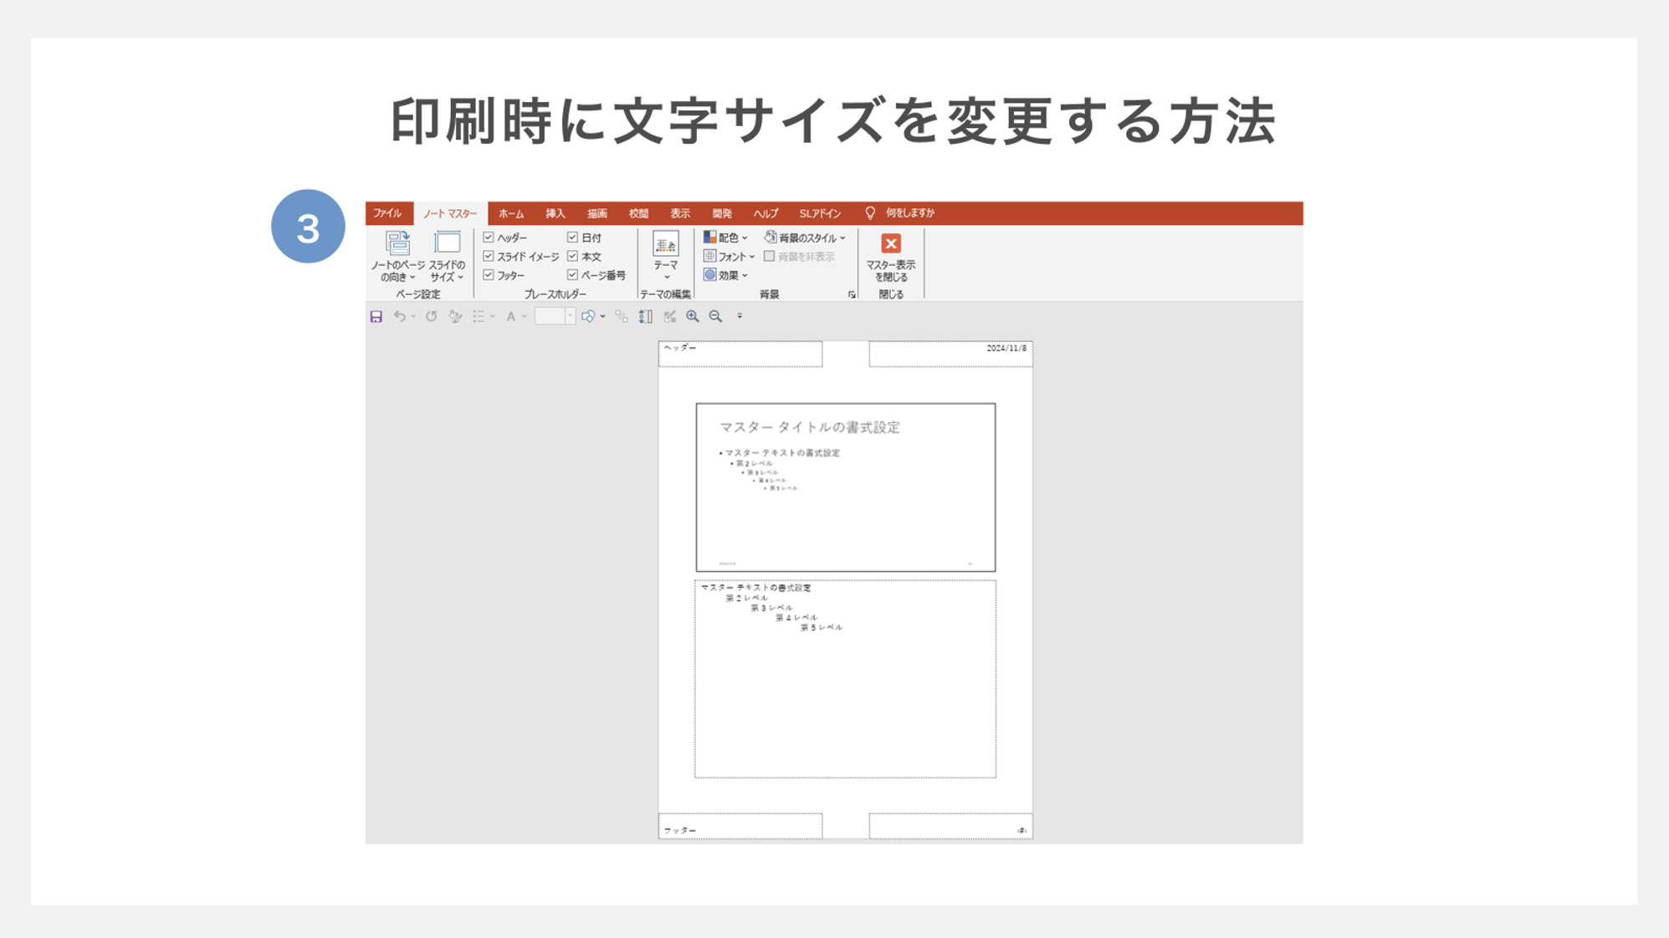Screen dimensions: 1669x938
Task: Click the font color A icon
Action: (x=510, y=316)
